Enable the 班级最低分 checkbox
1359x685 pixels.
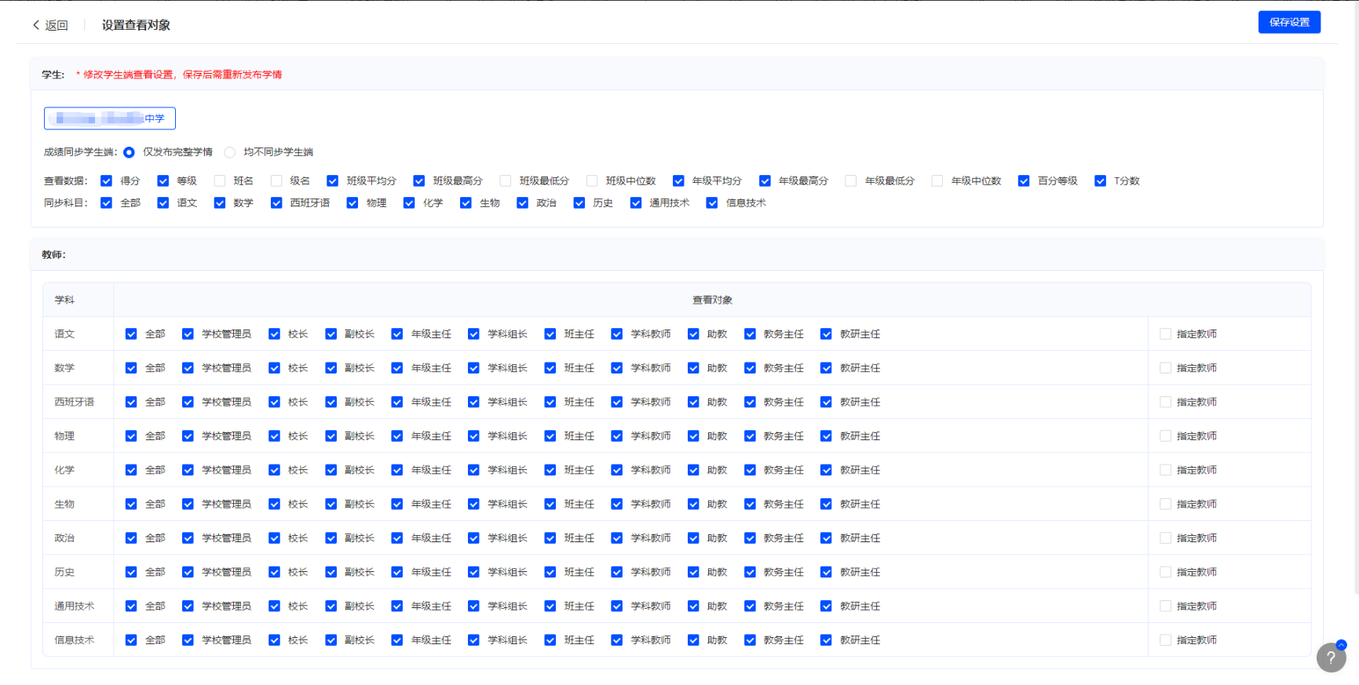click(506, 181)
